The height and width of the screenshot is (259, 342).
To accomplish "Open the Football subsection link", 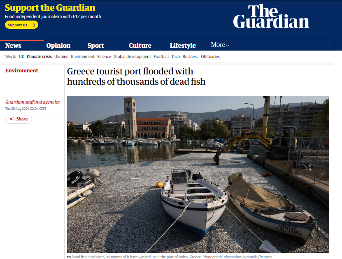I will [161, 57].
